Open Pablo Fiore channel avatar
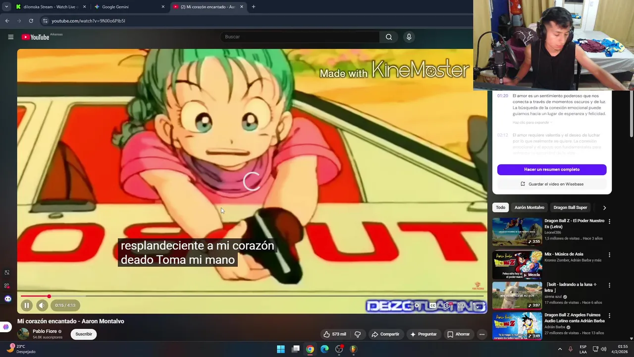The height and width of the screenshot is (357, 634). [x=23, y=334]
